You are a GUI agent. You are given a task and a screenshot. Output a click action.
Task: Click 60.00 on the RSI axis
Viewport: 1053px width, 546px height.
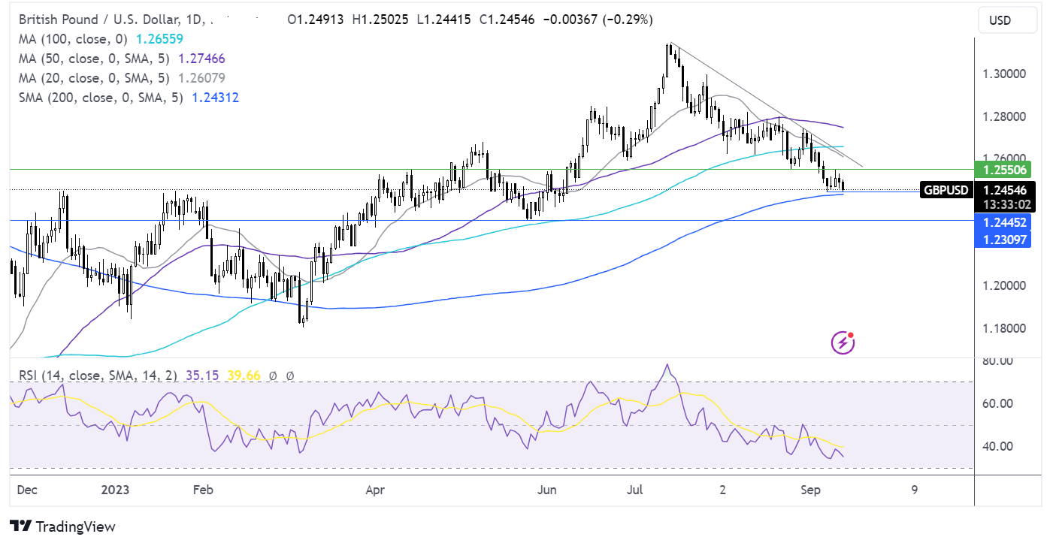click(x=997, y=404)
